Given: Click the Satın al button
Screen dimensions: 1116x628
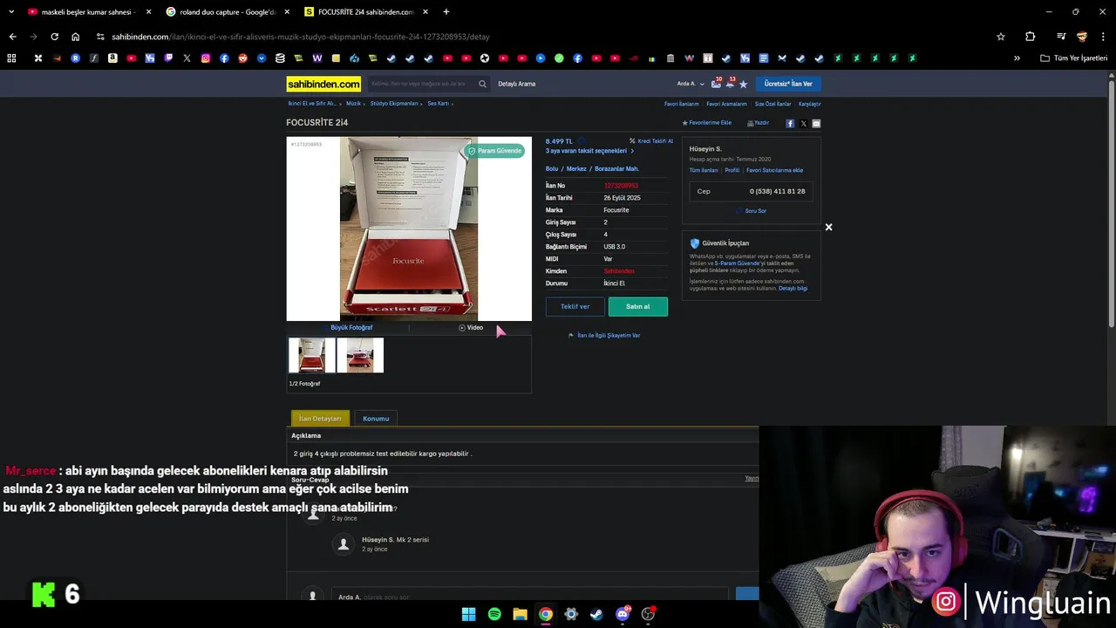Looking at the screenshot, I should coord(638,307).
